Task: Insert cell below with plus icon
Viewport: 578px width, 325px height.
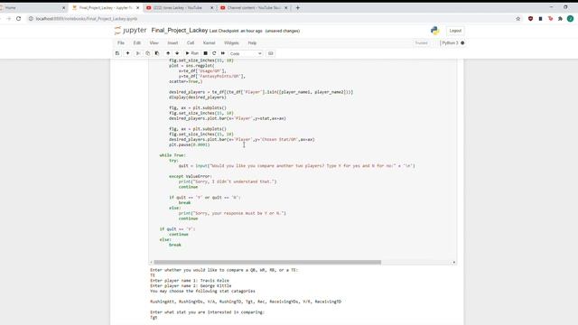Action: click(127, 53)
